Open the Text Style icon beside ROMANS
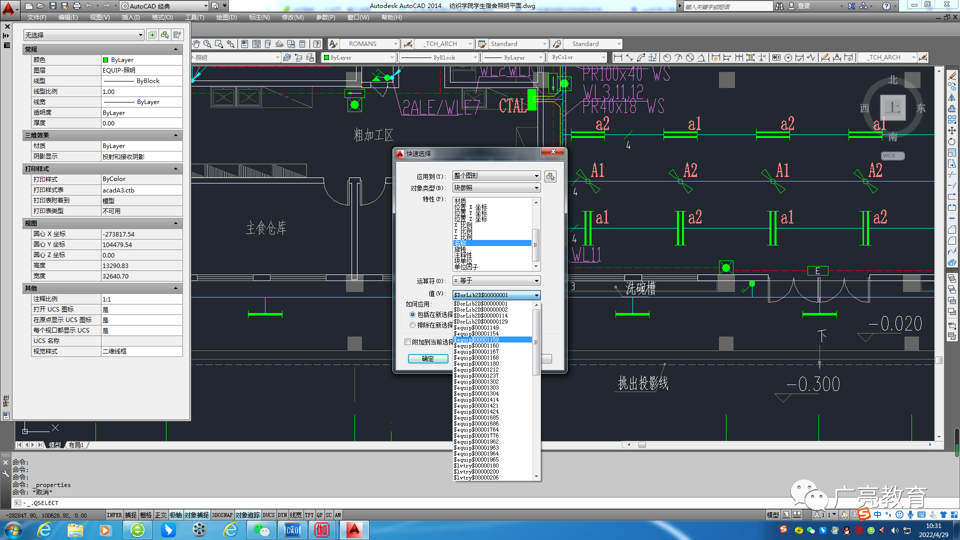 (x=333, y=44)
